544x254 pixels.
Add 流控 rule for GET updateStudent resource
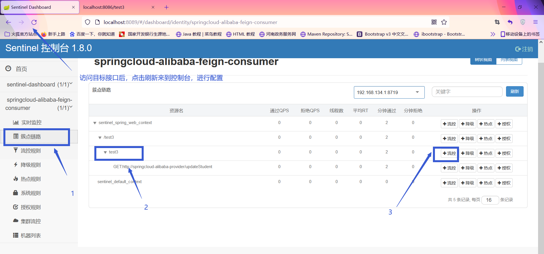pos(449,168)
